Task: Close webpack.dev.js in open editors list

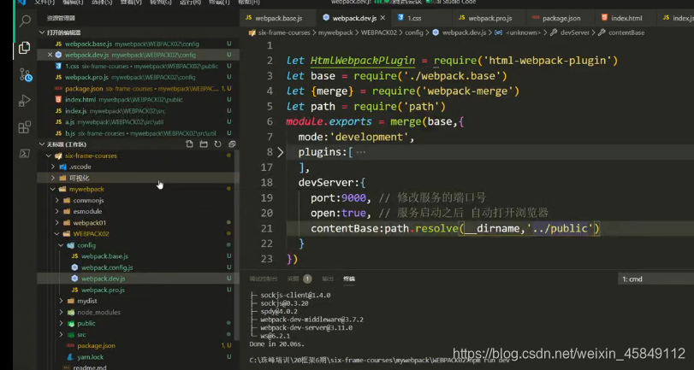Action: pyautogui.click(x=50, y=55)
